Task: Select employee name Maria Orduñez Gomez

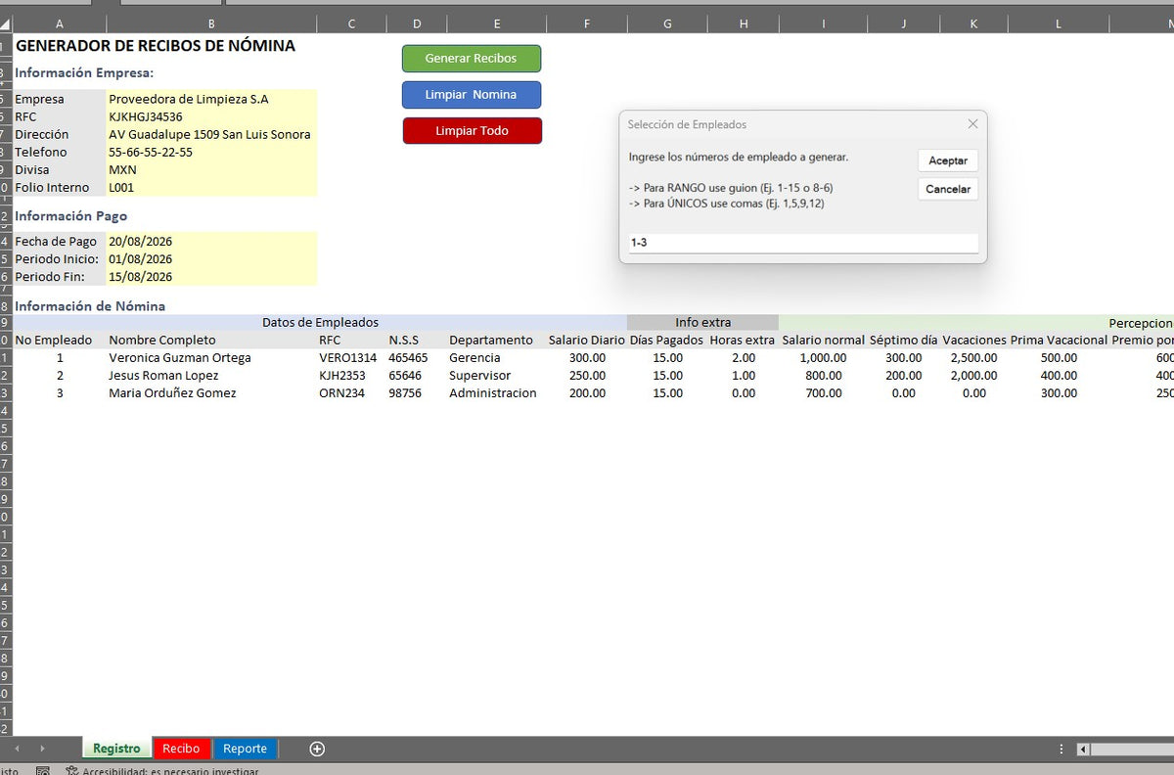Action: pyautogui.click(x=211, y=392)
